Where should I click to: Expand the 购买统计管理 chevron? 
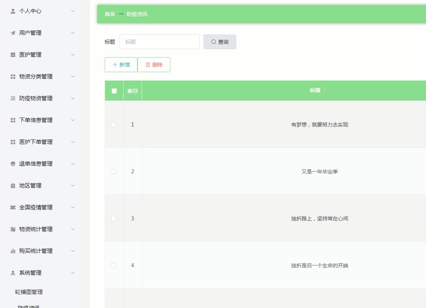[73, 251]
